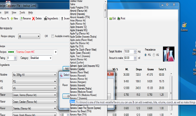The width and height of the screenshot is (196, 116).
Task: Click the lab flasks recipe picture
Action: [169, 54]
